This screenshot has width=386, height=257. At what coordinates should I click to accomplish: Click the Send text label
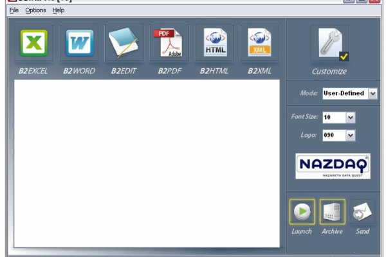(363, 231)
